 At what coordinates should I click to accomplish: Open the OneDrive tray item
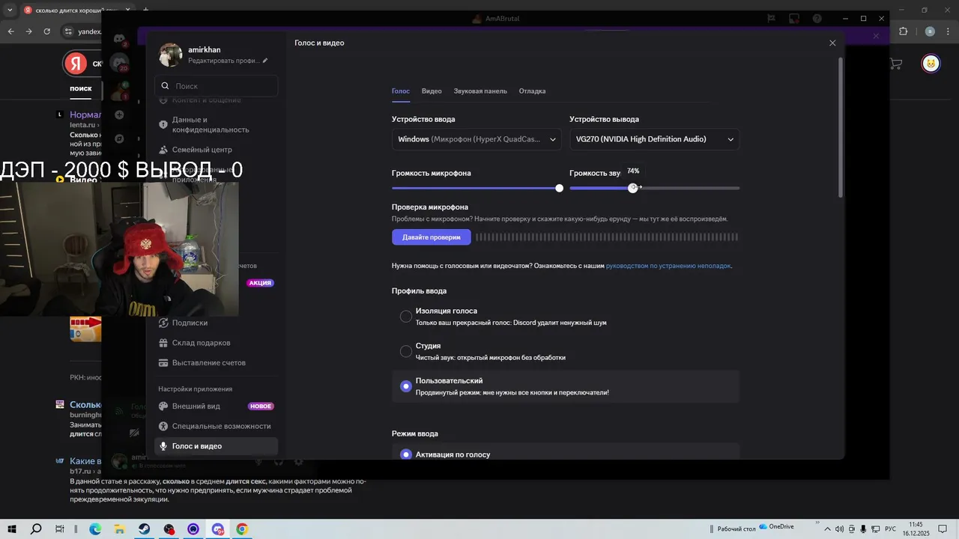(776, 527)
